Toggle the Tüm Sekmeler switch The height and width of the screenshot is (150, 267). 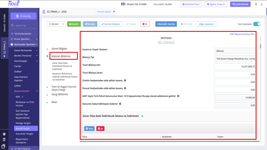[x=257, y=24]
